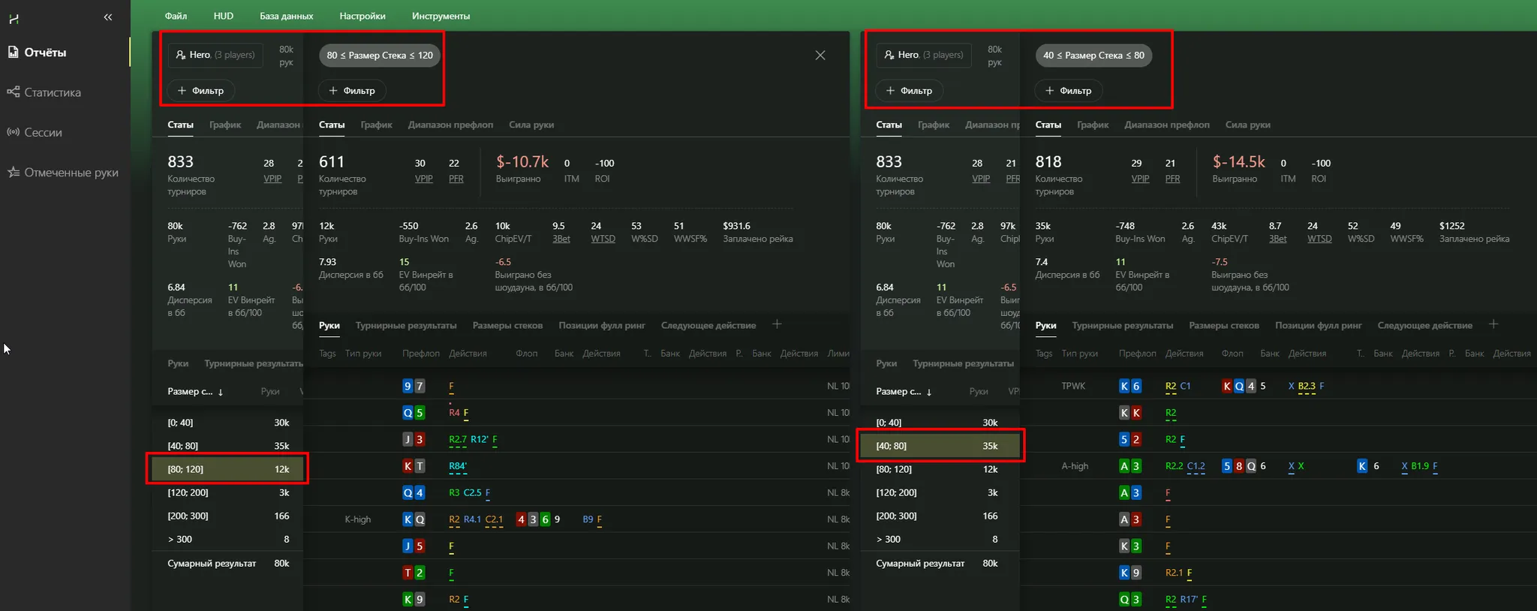Open Турнирные результаты tab beside Руки in right report

1122,325
